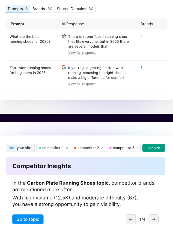The width and height of the screenshot is (173, 226).
Task: Remove competitor 2 chip with its X
Action: [x=102, y=148]
